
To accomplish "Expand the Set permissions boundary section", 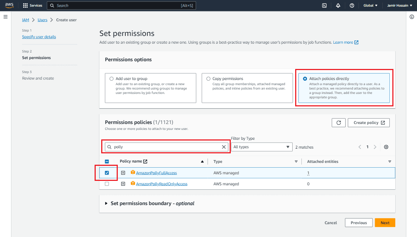I will pyautogui.click(x=107, y=203).
